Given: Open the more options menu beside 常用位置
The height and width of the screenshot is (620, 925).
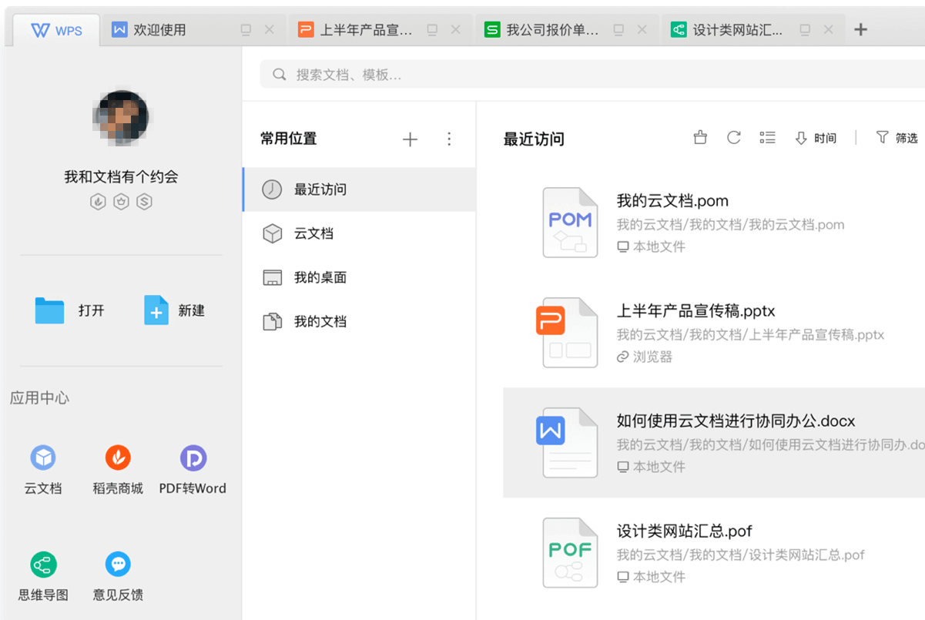Looking at the screenshot, I should pyautogui.click(x=449, y=139).
